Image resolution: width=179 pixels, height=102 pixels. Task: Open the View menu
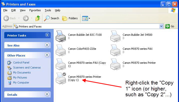[x=23, y=10]
